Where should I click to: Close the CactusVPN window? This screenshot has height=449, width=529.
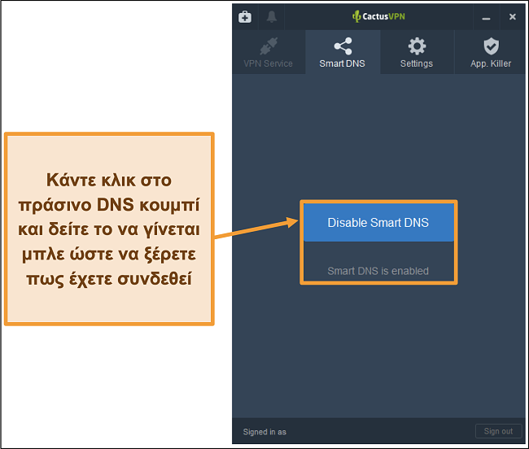(x=513, y=17)
